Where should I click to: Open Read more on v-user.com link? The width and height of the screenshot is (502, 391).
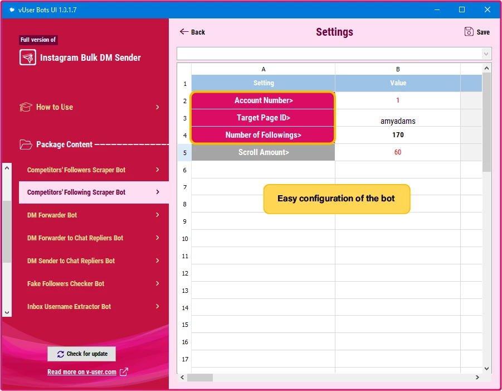(82, 372)
